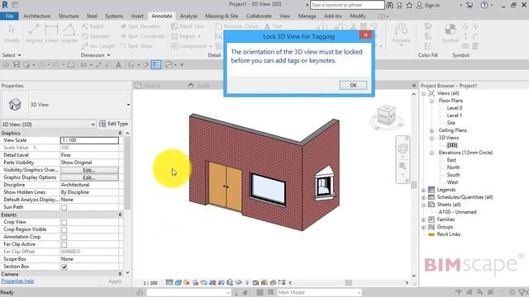Switch to the Insert ribbon tab

click(137, 16)
